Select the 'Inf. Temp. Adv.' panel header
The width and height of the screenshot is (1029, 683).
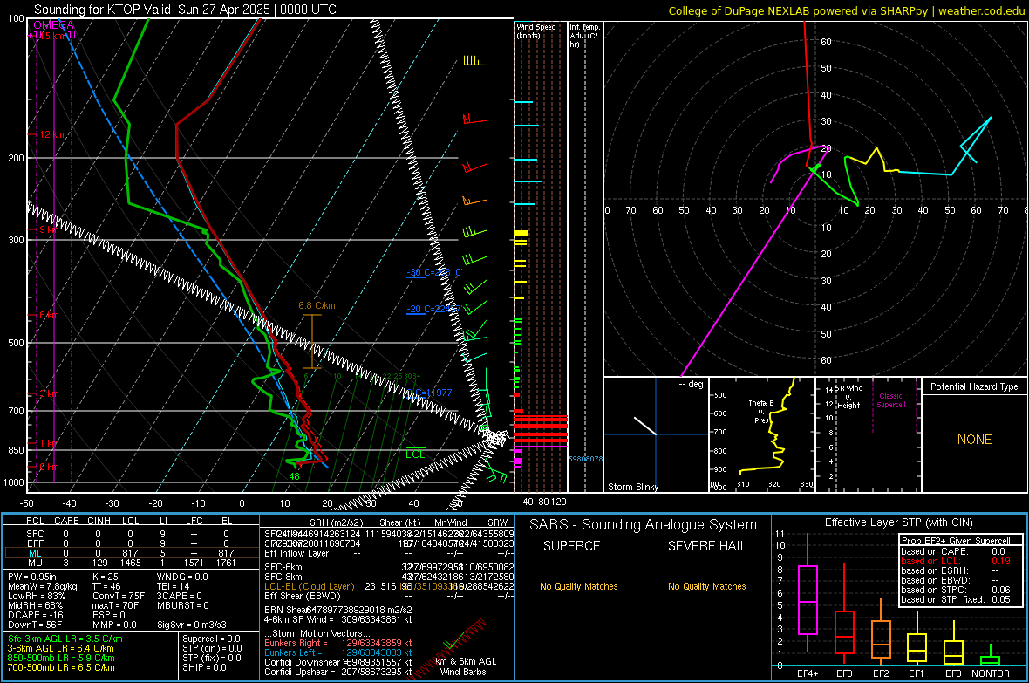(584, 36)
